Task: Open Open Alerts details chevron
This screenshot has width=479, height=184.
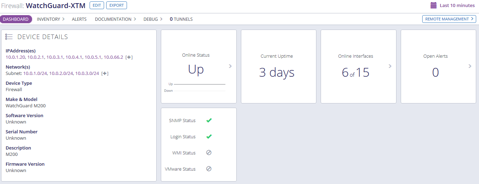Action: point(470,66)
